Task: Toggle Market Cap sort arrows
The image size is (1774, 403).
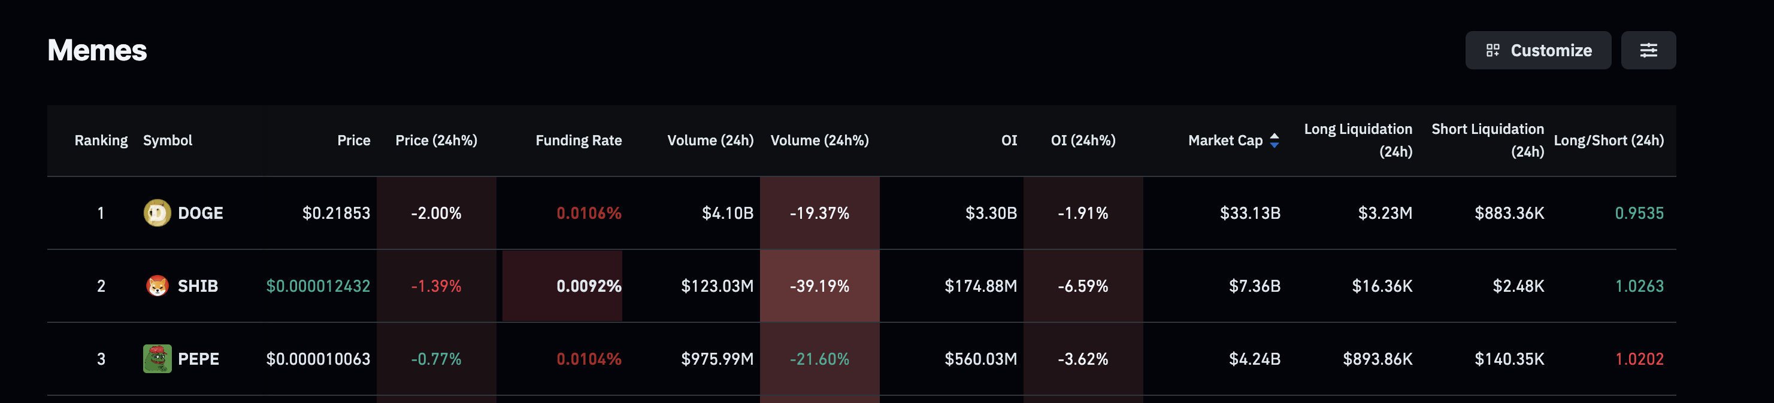Action: point(1274,141)
